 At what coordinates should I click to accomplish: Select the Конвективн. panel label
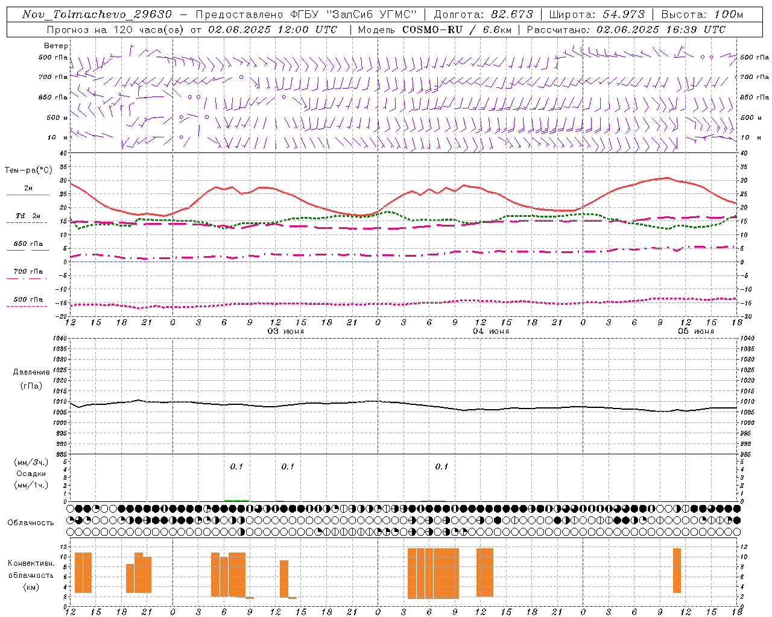31,563
